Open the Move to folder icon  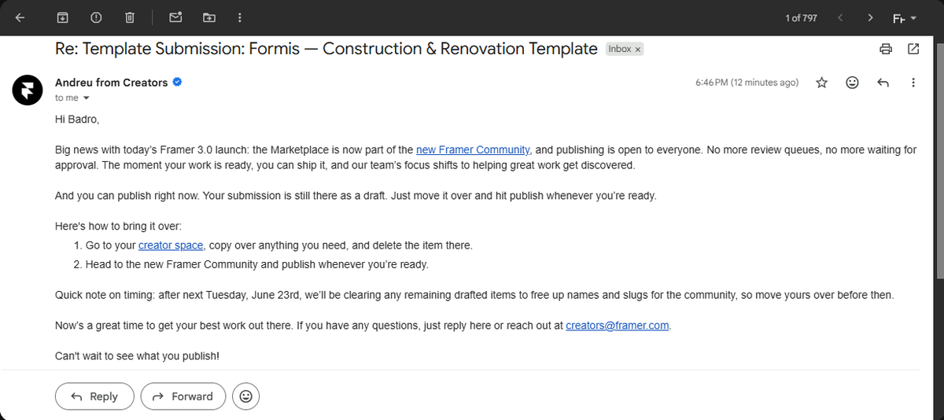tap(208, 17)
